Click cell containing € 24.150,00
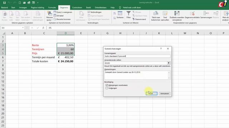This screenshot has height=128, width=229. (65, 61)
